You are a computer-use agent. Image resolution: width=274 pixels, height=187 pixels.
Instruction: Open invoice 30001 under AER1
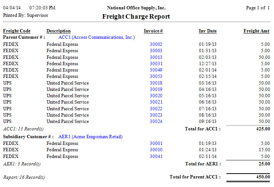tap(156, 143)
